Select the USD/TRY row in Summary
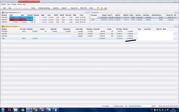Image resolution: width=179 pixels, height=112 pixels. click(x=89, y=36)
